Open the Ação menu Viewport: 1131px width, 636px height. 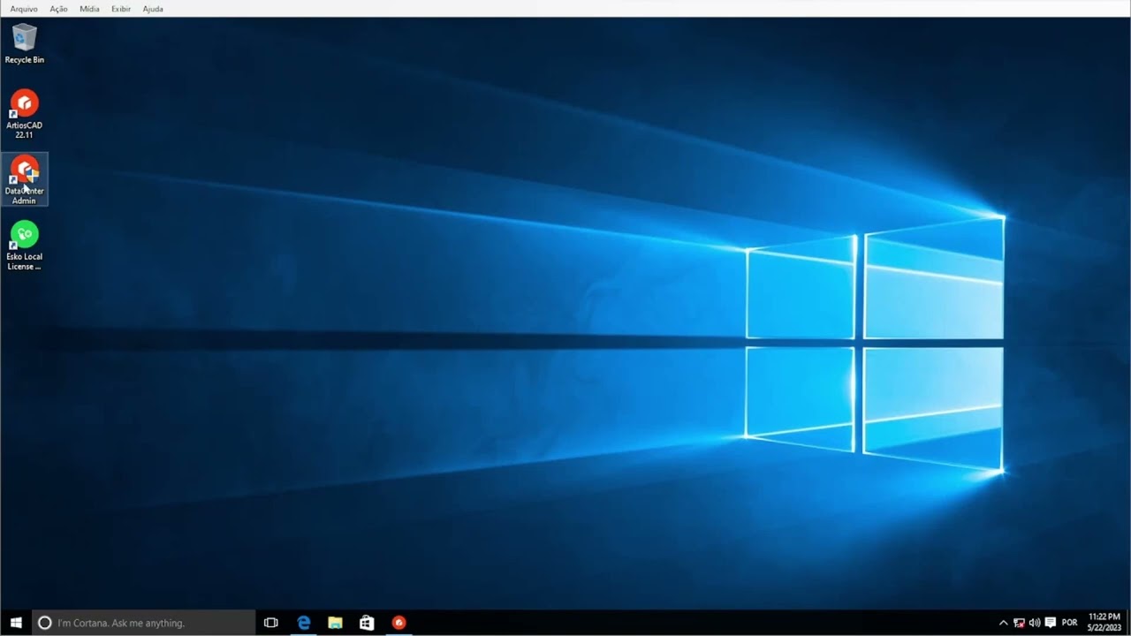(58, 9)
